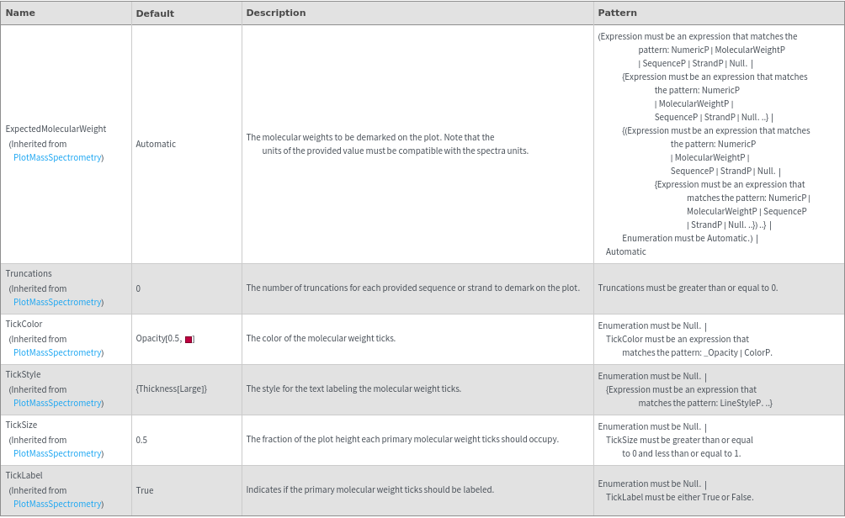Viewport: 845px width, 518px height.
Task: Open PlotMassSpectrometry link under TickColor
Action: tap(58, 352)
